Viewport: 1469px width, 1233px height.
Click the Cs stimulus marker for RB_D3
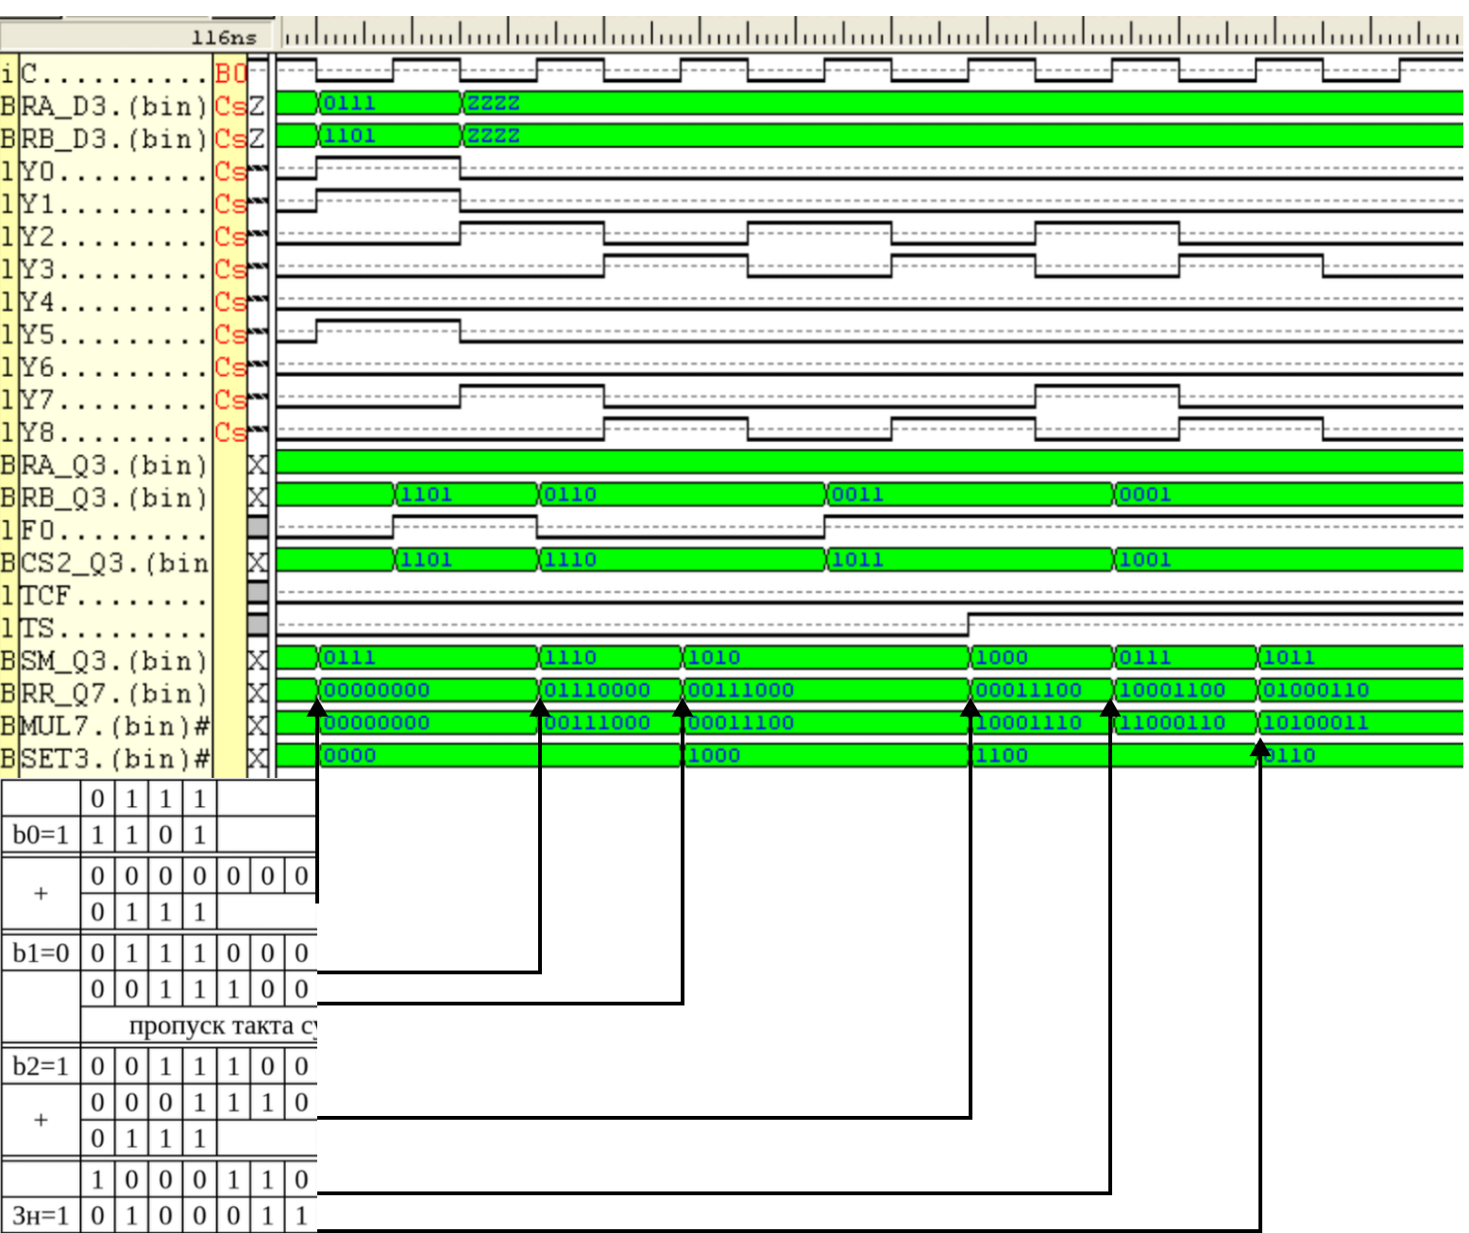(229, 139)
